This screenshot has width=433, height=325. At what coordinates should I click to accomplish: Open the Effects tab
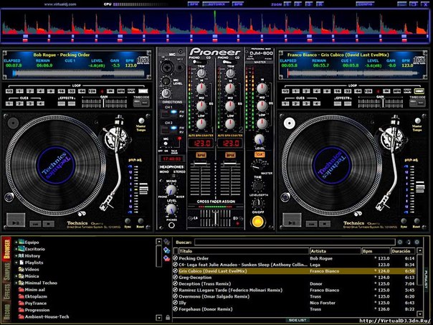7,293
